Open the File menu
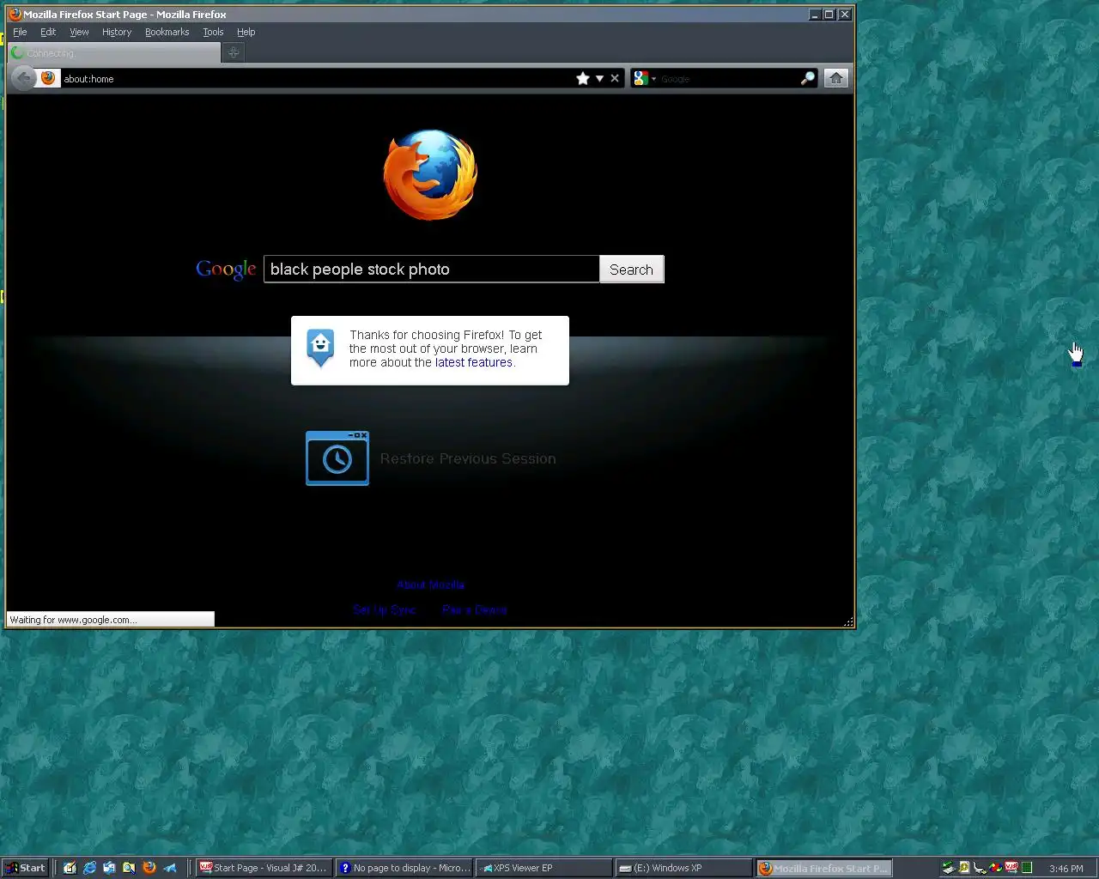Image resolution: width=1099 pixels, height=879 pixels. click(20, 32)
